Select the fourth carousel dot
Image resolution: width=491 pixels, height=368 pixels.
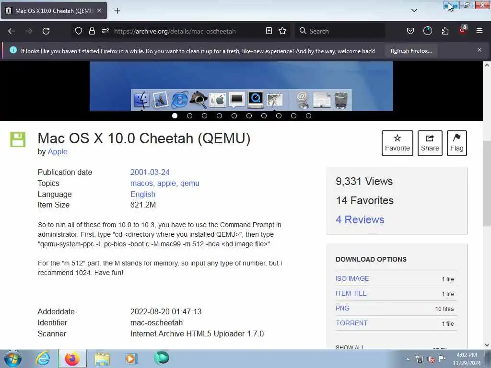219,116
